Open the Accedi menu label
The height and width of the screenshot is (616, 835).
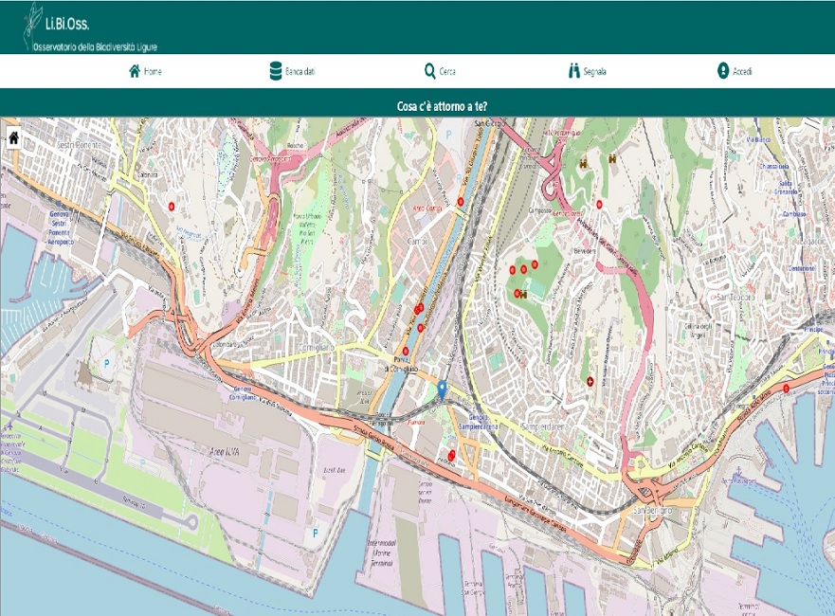742,71
